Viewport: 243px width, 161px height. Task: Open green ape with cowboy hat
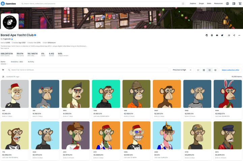point(76,135)
